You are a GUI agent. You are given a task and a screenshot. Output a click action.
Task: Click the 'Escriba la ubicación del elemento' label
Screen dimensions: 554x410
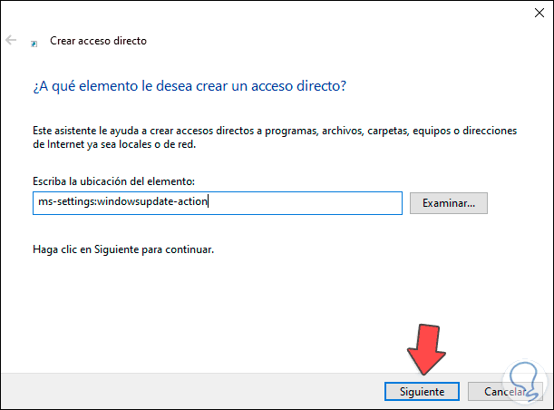[112, 181]
